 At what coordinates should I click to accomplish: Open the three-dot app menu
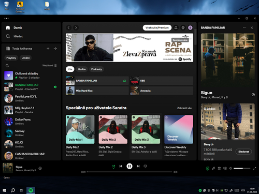coord(6,18)
